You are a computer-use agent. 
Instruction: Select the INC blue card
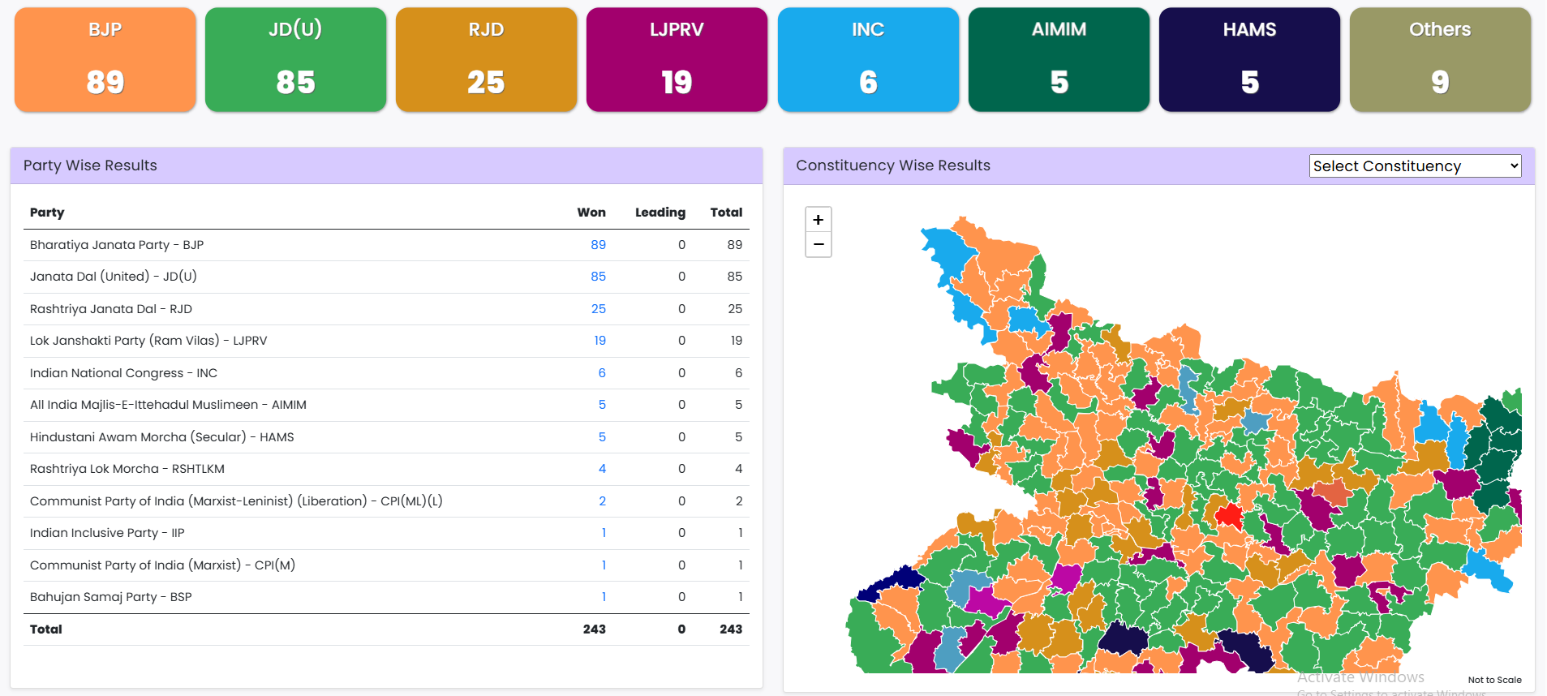[x=868, y=59]
